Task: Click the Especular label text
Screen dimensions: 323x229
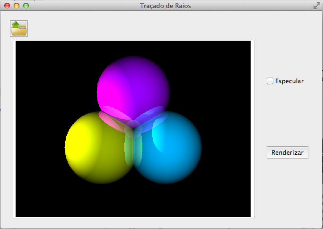Action: tap(289, 81)
